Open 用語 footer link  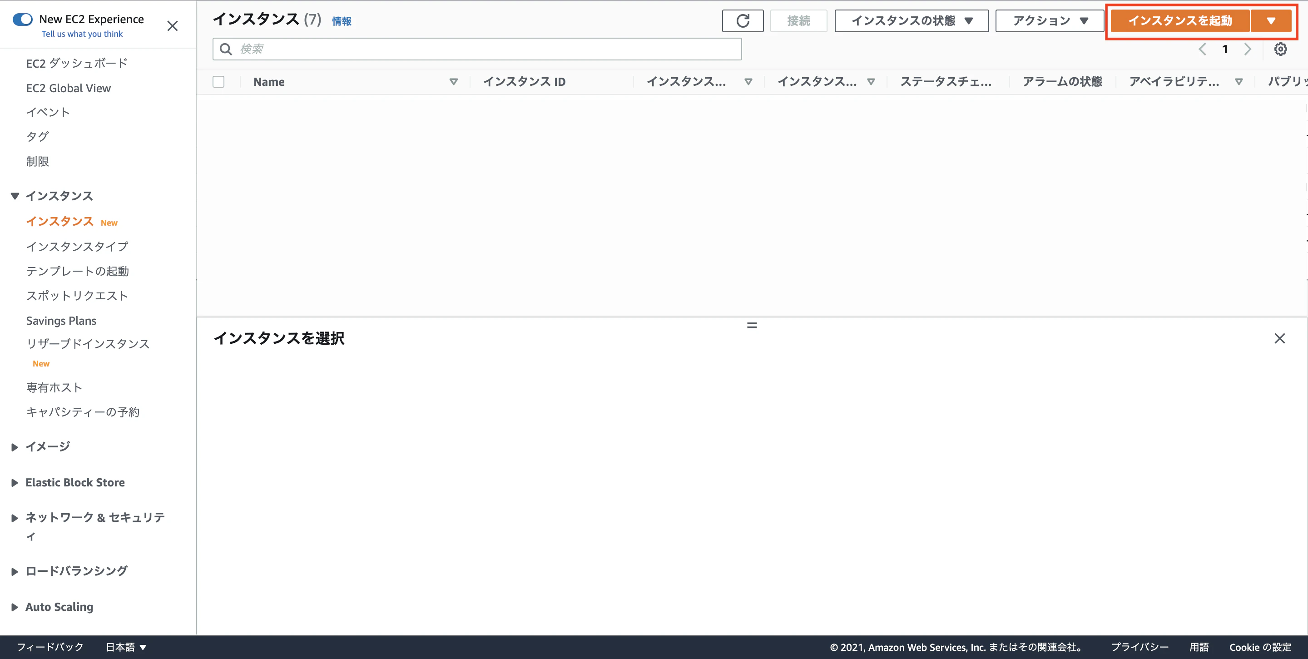point(1199,647)
